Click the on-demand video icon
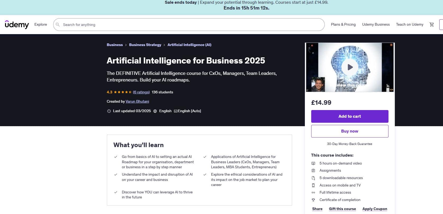 [313, 163]
